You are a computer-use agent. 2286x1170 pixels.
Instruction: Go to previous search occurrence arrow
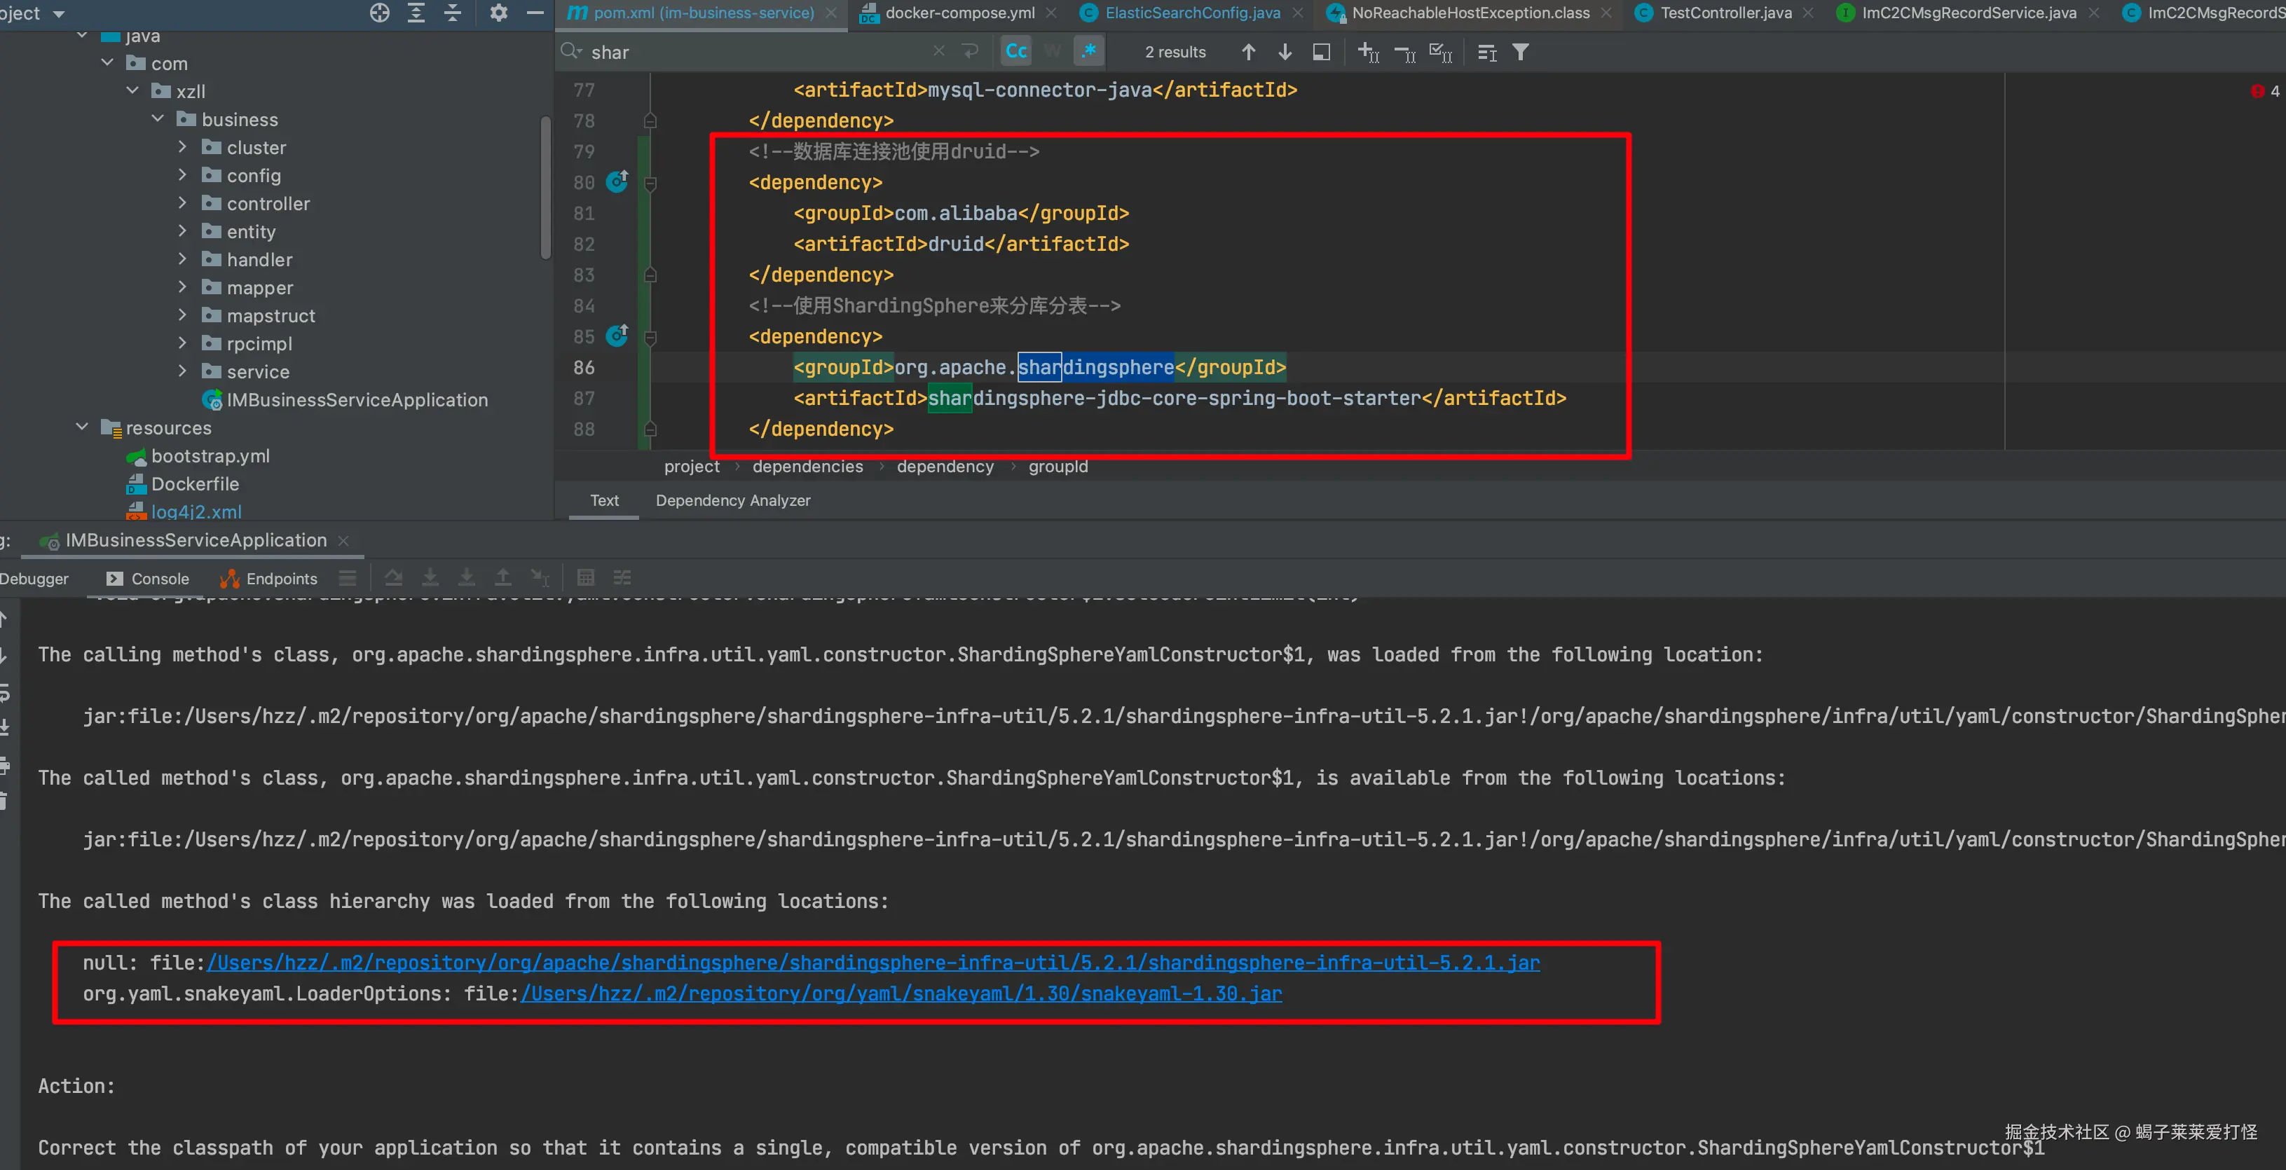1247,53
